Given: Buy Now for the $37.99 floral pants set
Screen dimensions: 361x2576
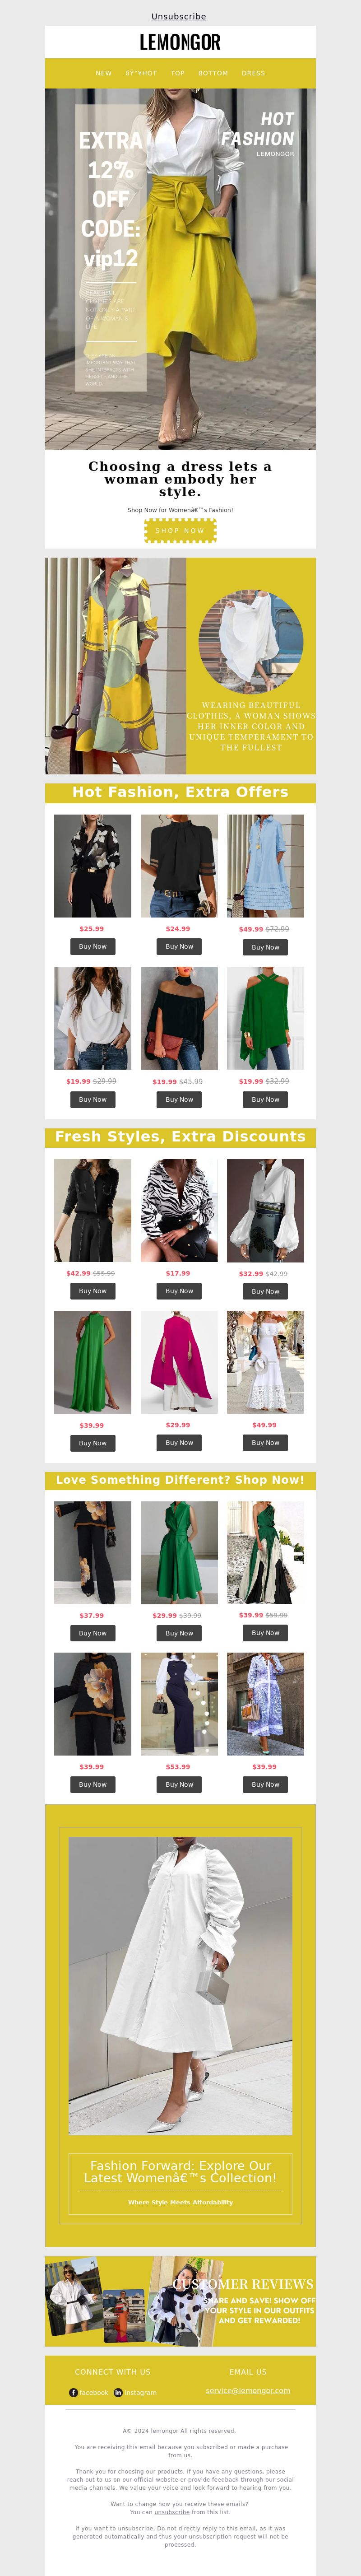Looking at the screenshot, I should click(x=93, y=1633).
